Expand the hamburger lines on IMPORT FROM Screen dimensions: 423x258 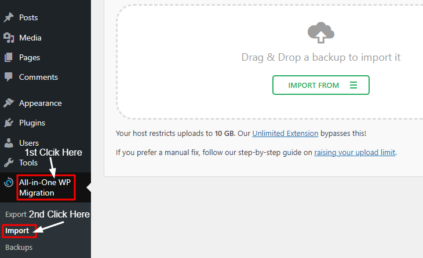point(353,85)
